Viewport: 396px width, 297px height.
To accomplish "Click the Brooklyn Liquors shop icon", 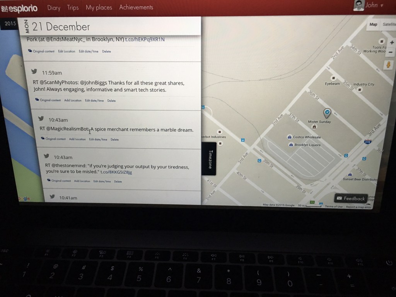I will 291,145.
